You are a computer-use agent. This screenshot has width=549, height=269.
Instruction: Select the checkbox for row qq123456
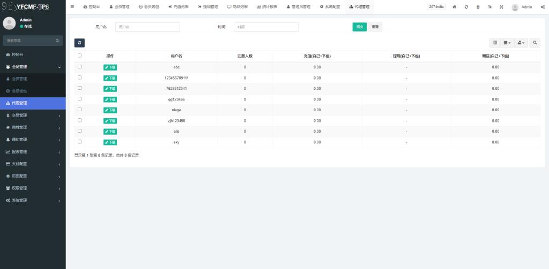coord(80,99)
